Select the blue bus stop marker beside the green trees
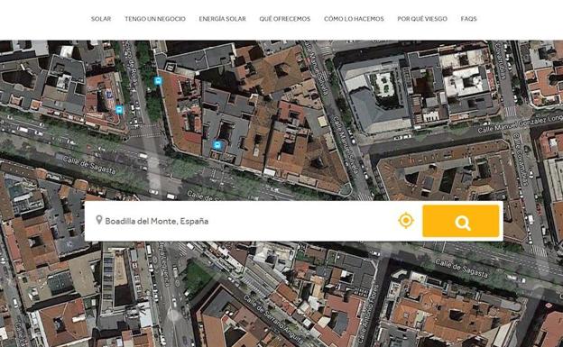This screenshot has width=563, height=347. [157, 81]
